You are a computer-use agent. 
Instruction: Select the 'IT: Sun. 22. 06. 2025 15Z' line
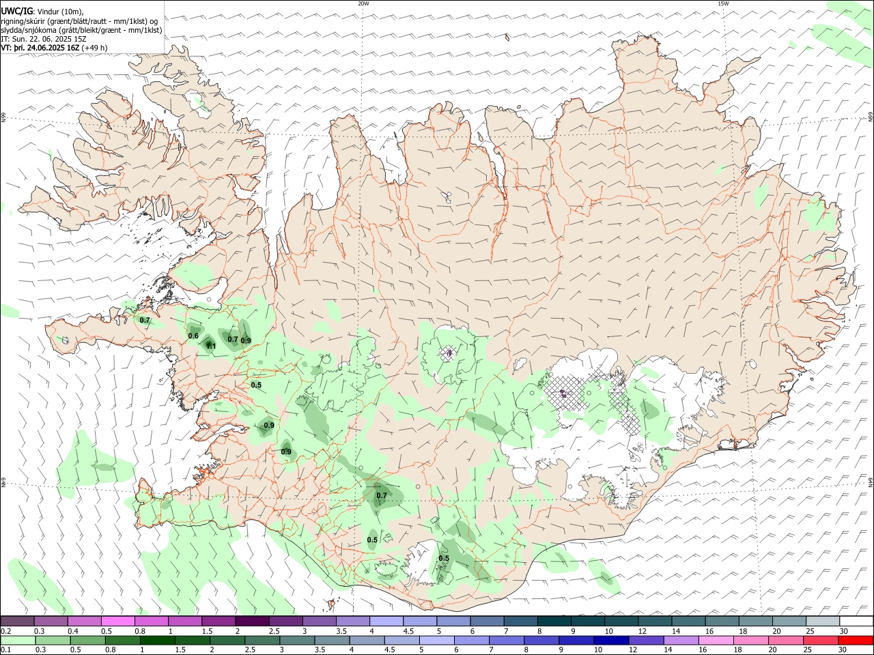[43, 39]
